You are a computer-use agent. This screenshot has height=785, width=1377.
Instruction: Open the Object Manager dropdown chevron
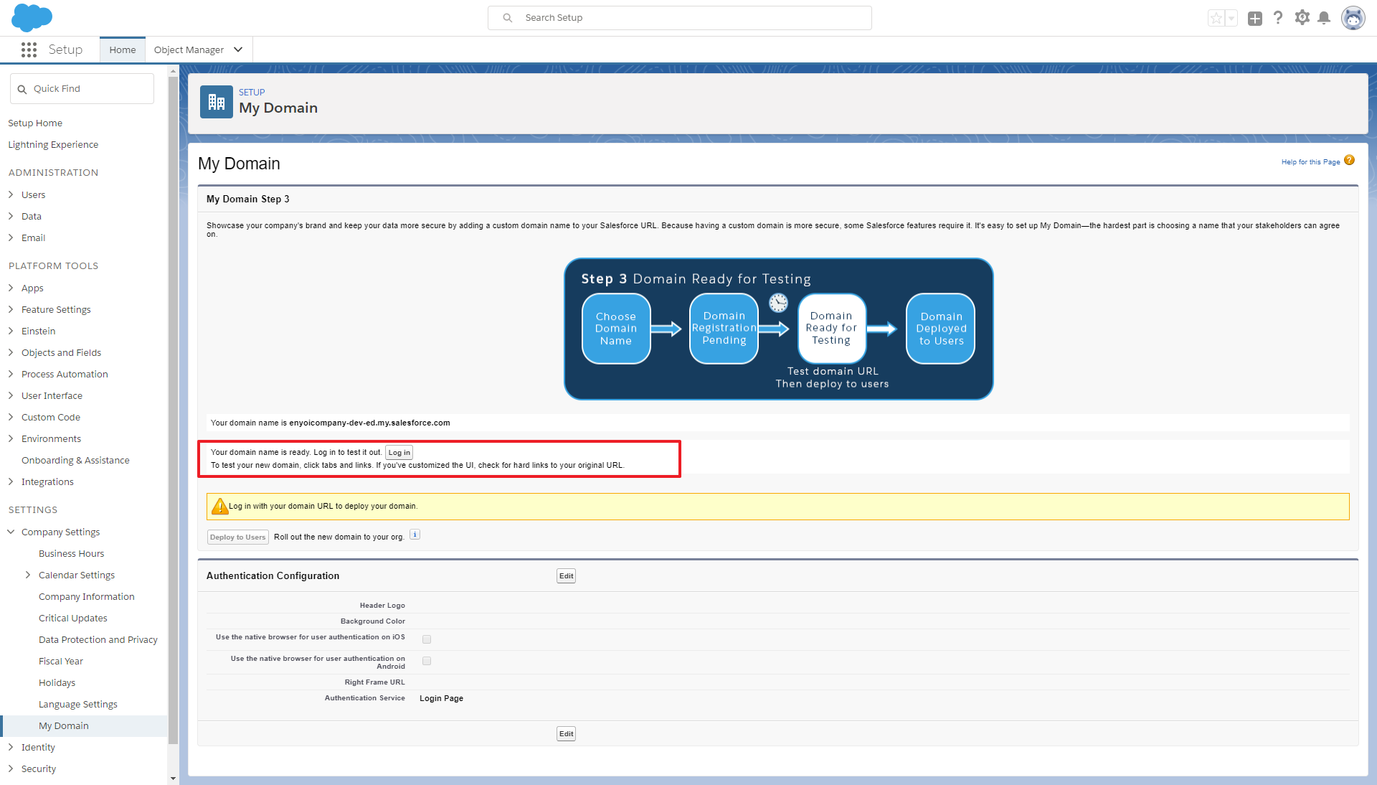[x=238, y=50]
